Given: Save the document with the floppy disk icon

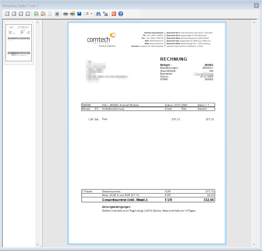Looking at the screenshot, I should coord(79,14).
